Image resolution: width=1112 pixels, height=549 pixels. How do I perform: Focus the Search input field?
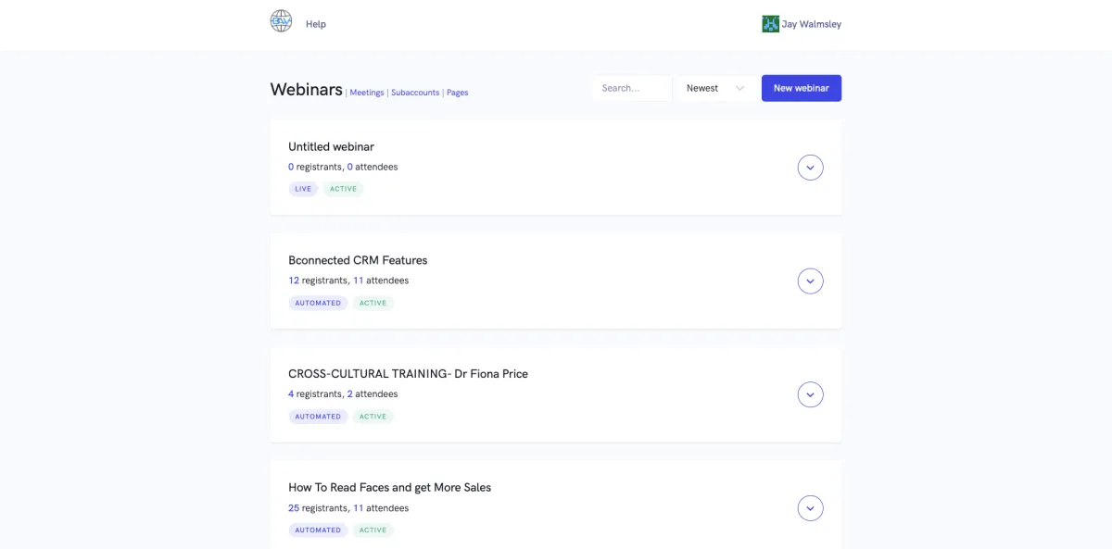click(x=633, y=88)
